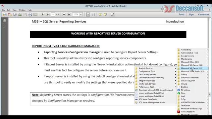Click the Print toolbar icon
The width and height of the screenshot is (212, 119).
30,15
